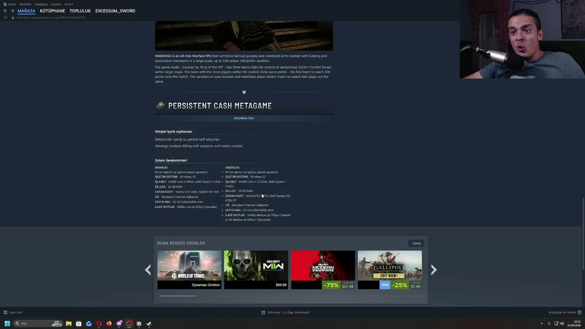This screenshot has height=329, width=585.
Task: Open volume control in system tray
Action: 562,324
